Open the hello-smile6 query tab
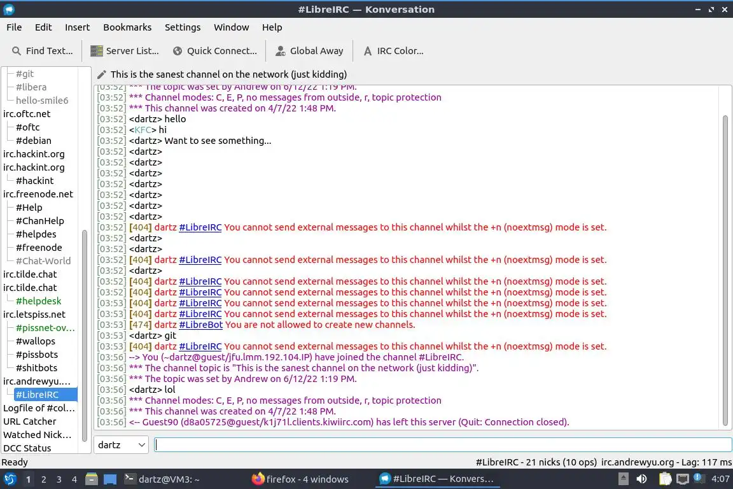 pos(42,100)
